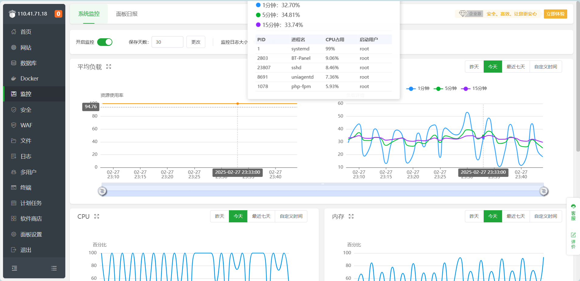
Task: Open 首页 home in the sidebar
Action: point(34,32)
